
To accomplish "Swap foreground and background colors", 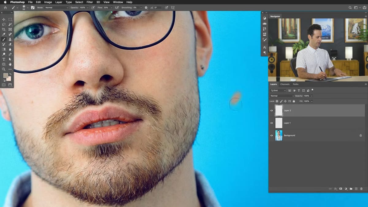I will point(10,74).
